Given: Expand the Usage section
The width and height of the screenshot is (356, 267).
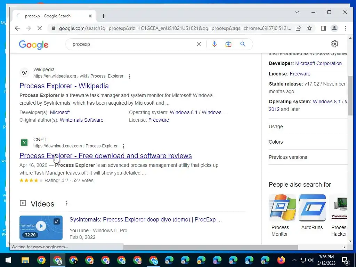Looking at the screenshot, I should 308,127.
